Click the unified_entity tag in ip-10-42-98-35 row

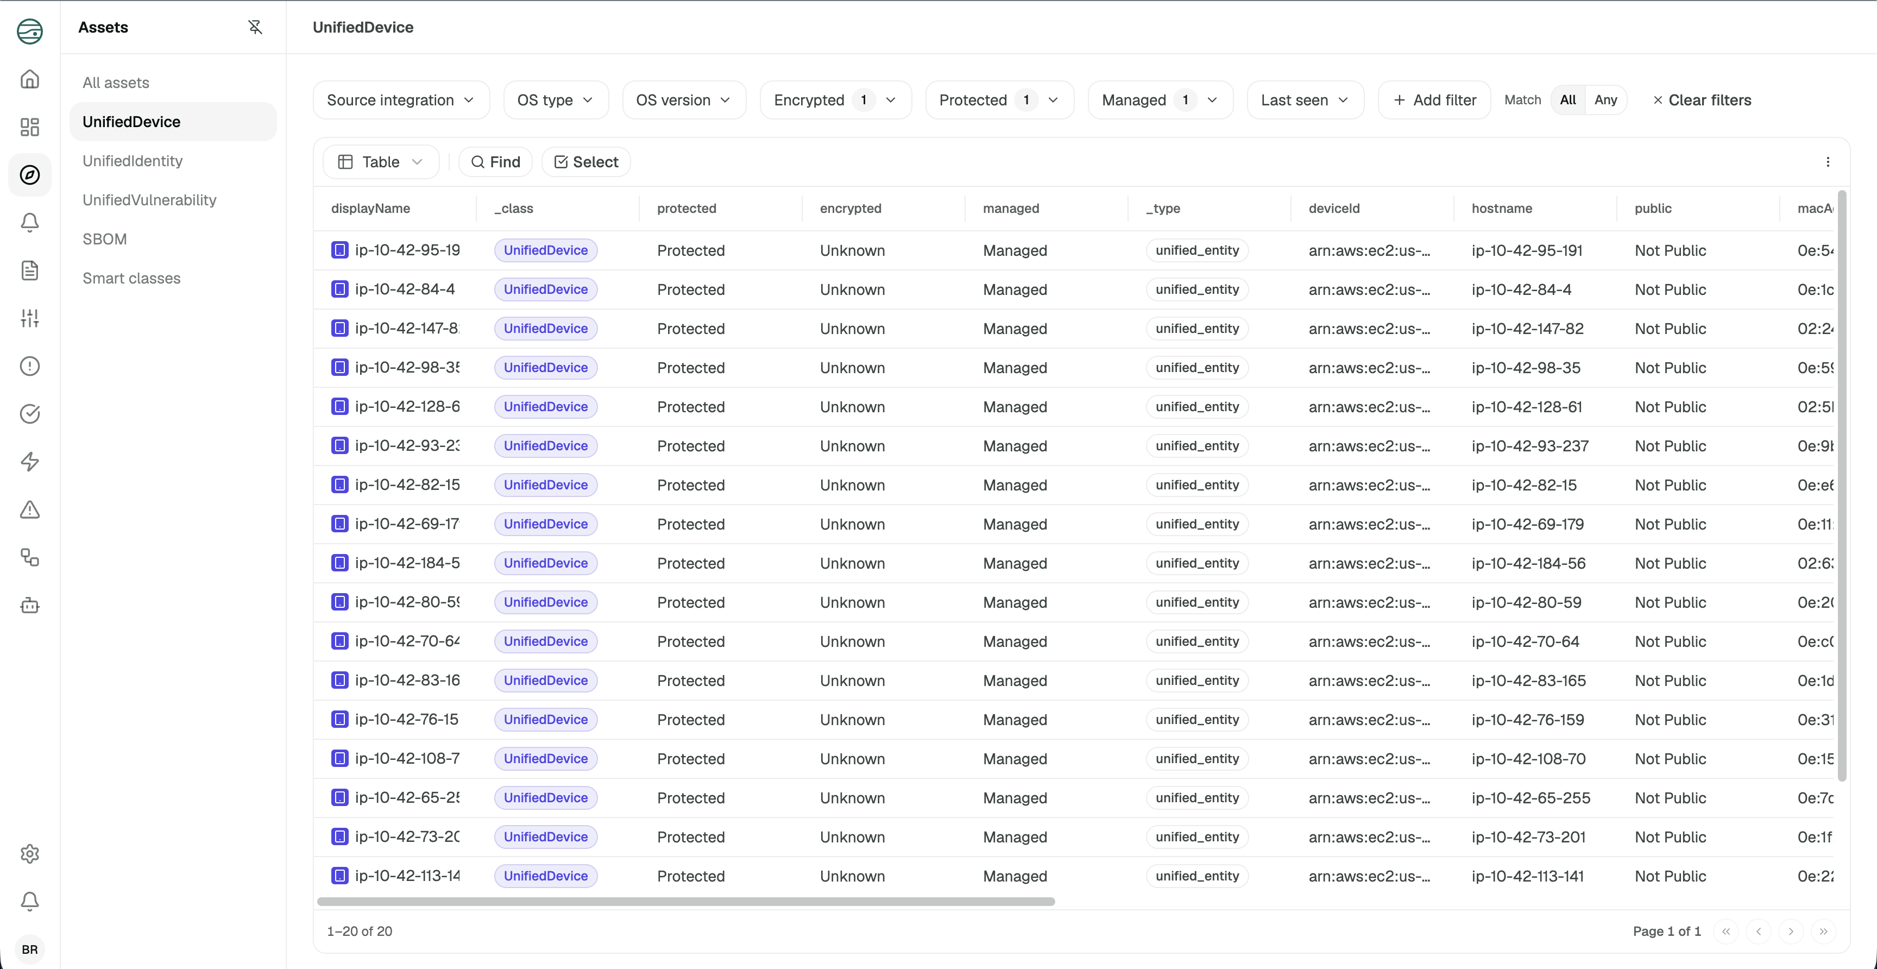1197,368
